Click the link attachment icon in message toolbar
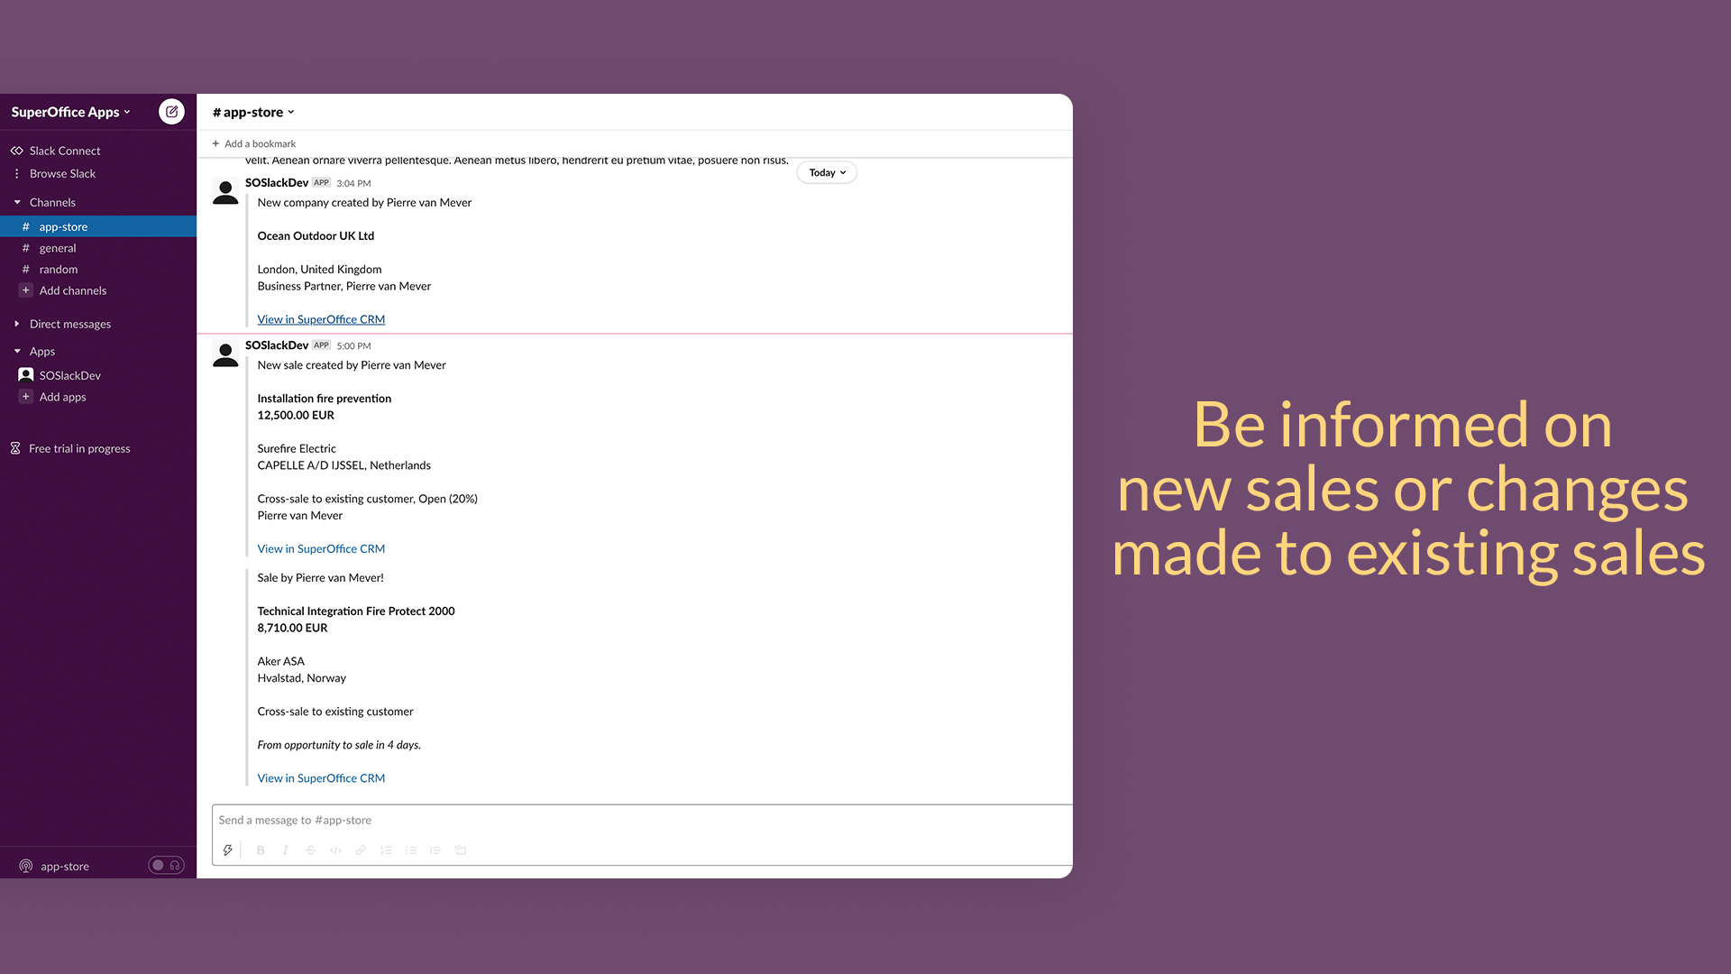1731x974 pixels. 362,850
